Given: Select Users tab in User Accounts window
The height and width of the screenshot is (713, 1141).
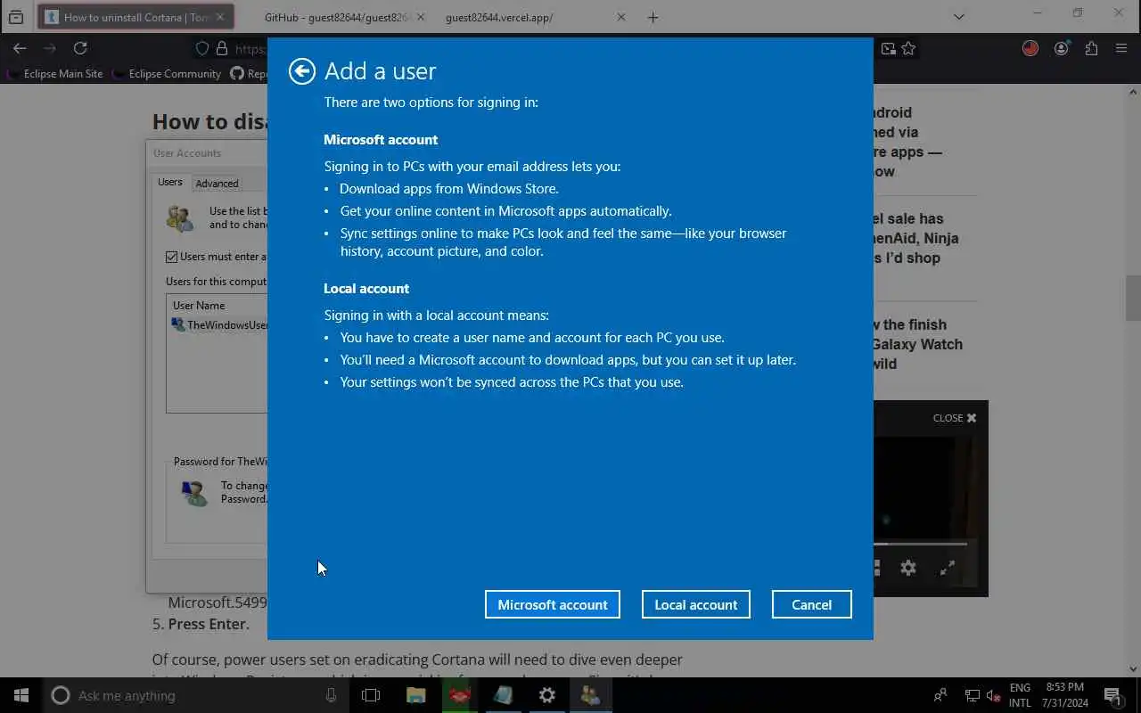Looking at the screenshot, I should pyautogui.click(x=170, y=182).
